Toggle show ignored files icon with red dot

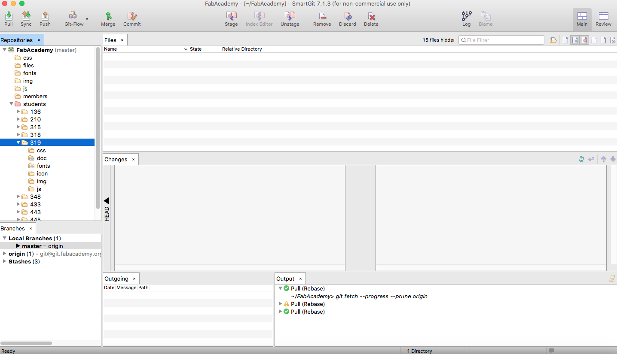pyautogui.click(x=584, y=40)
